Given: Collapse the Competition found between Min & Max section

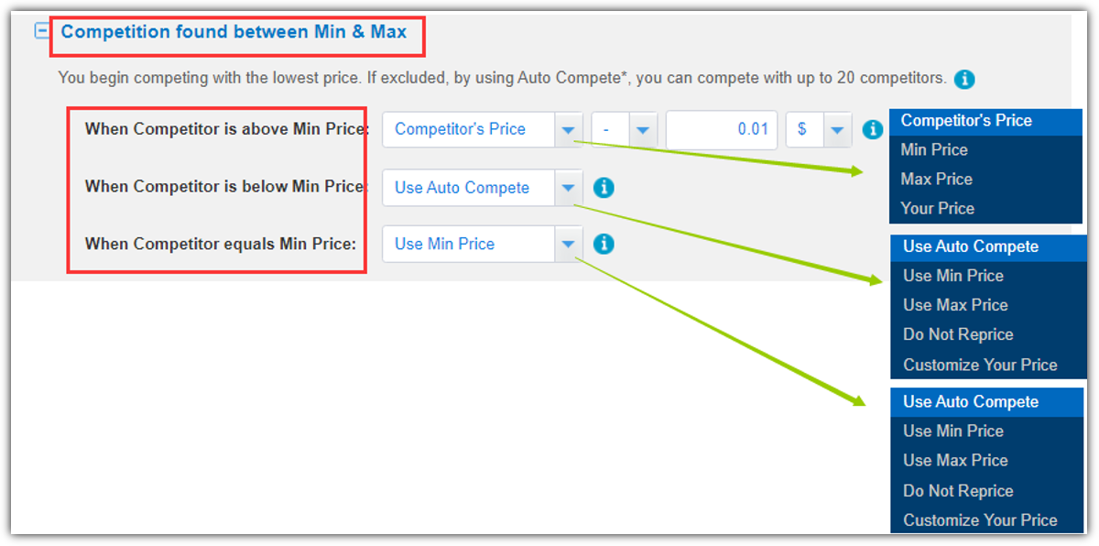Looking at the screenshot, I should tap(42, 31).
